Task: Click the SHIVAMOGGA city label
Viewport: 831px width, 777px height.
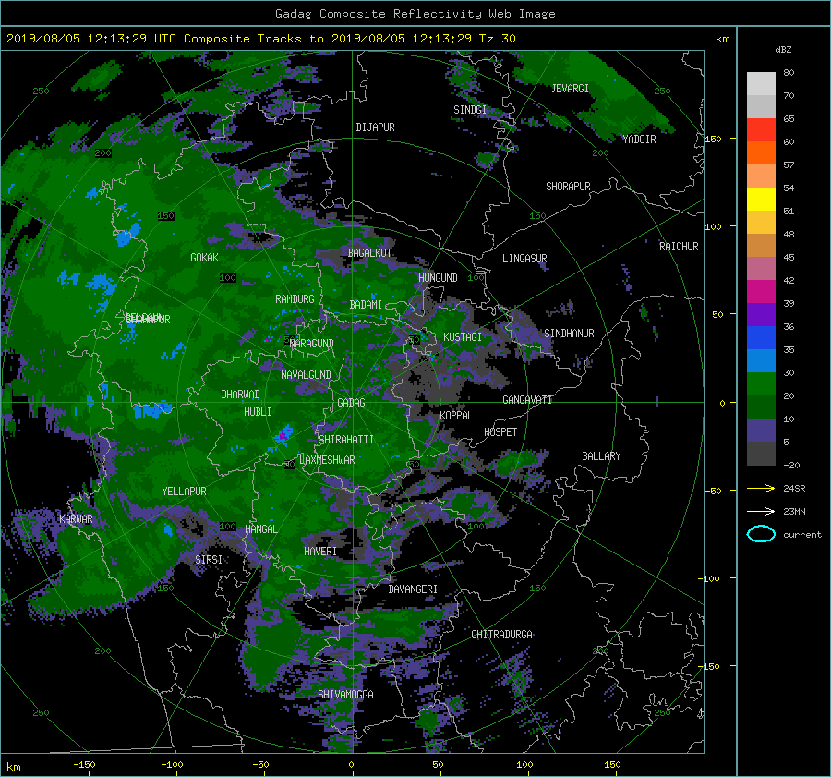Action: pyautogui.click(x=345, y=695)
